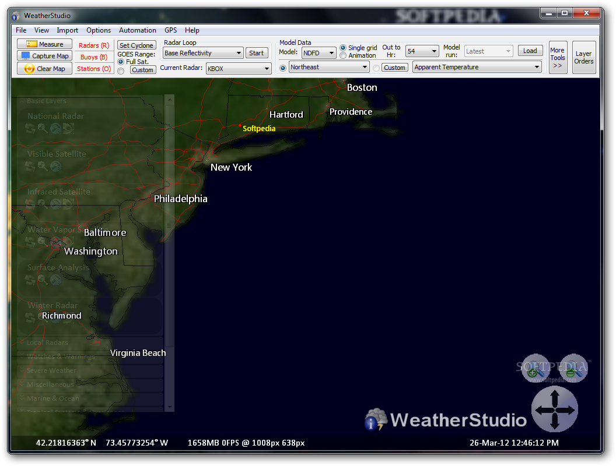
Task: Open the Current Radar KBOX dropdown
Action: [239, 69]
